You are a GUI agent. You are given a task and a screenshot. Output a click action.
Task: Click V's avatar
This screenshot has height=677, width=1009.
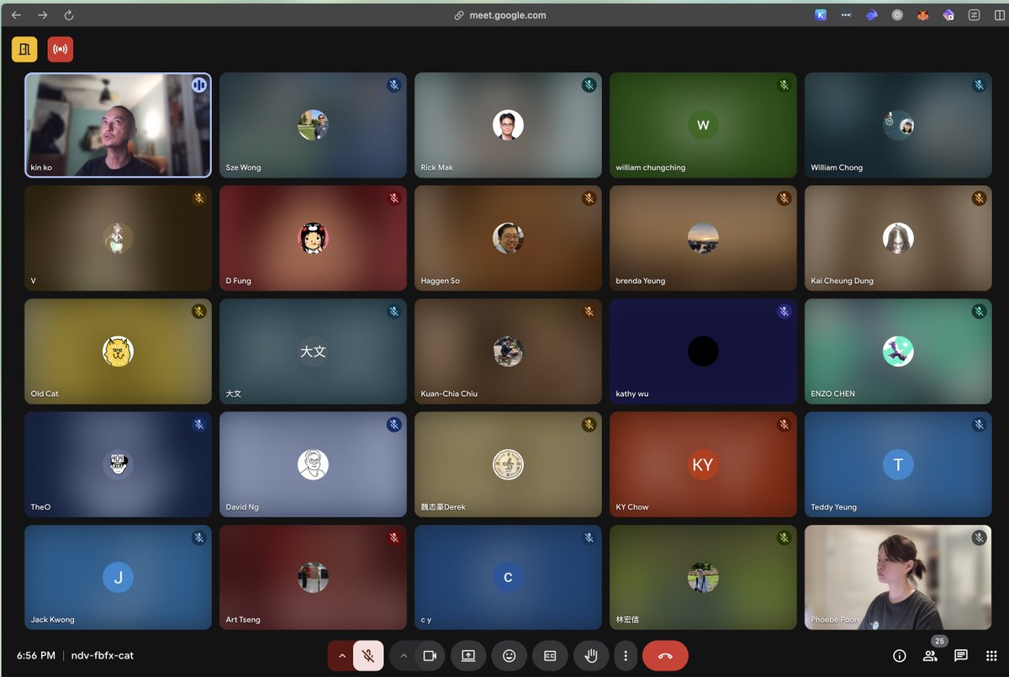tap(118, 239)
